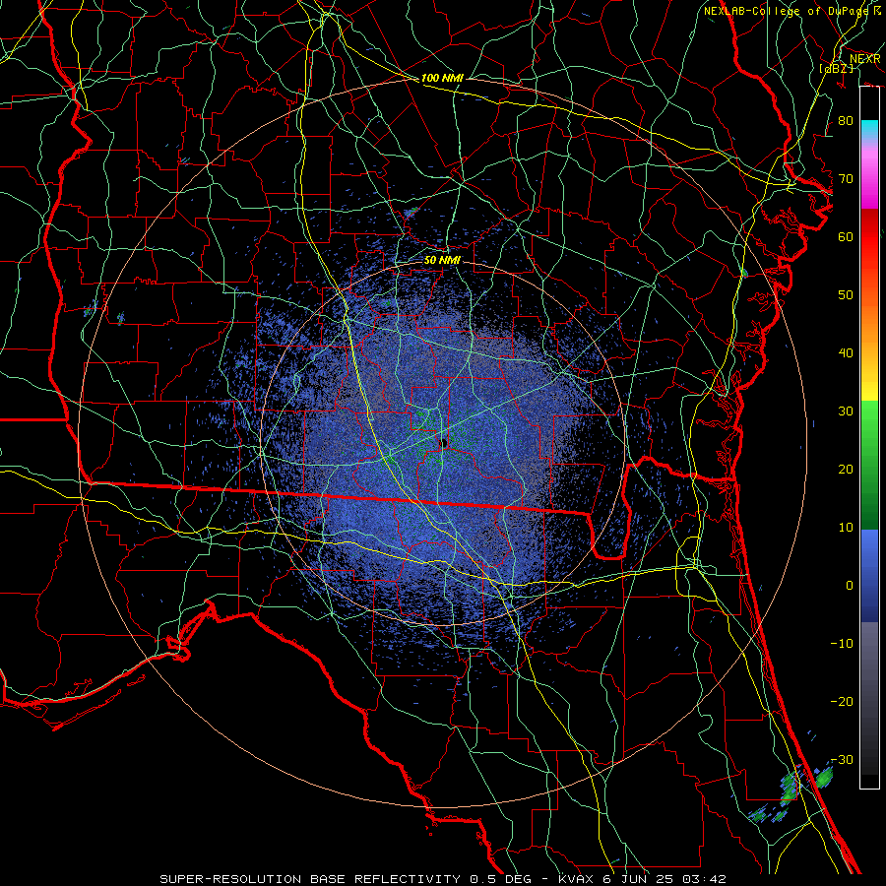Click the Super-Resolution Base Reflectivity caption

tap(310, 879)
